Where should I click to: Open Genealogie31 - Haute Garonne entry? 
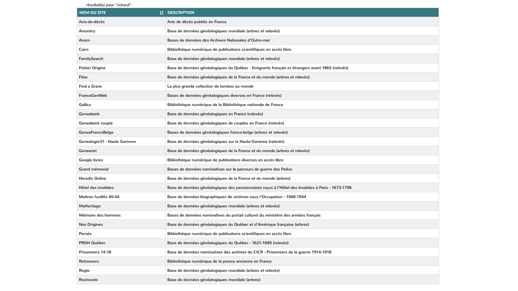point(107,141)
